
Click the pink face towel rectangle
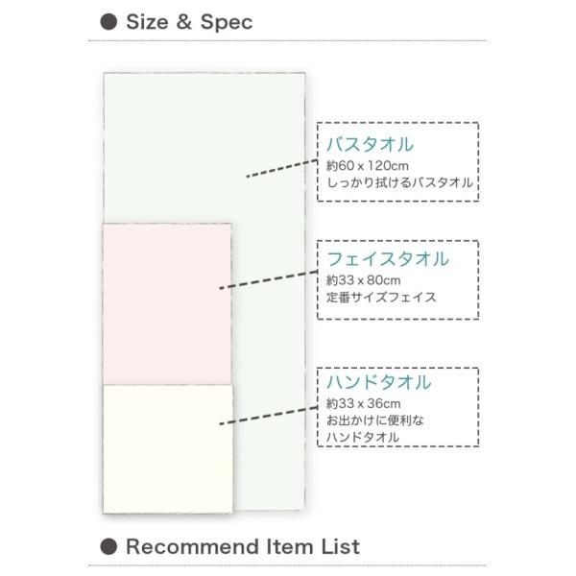click(167, 304)
